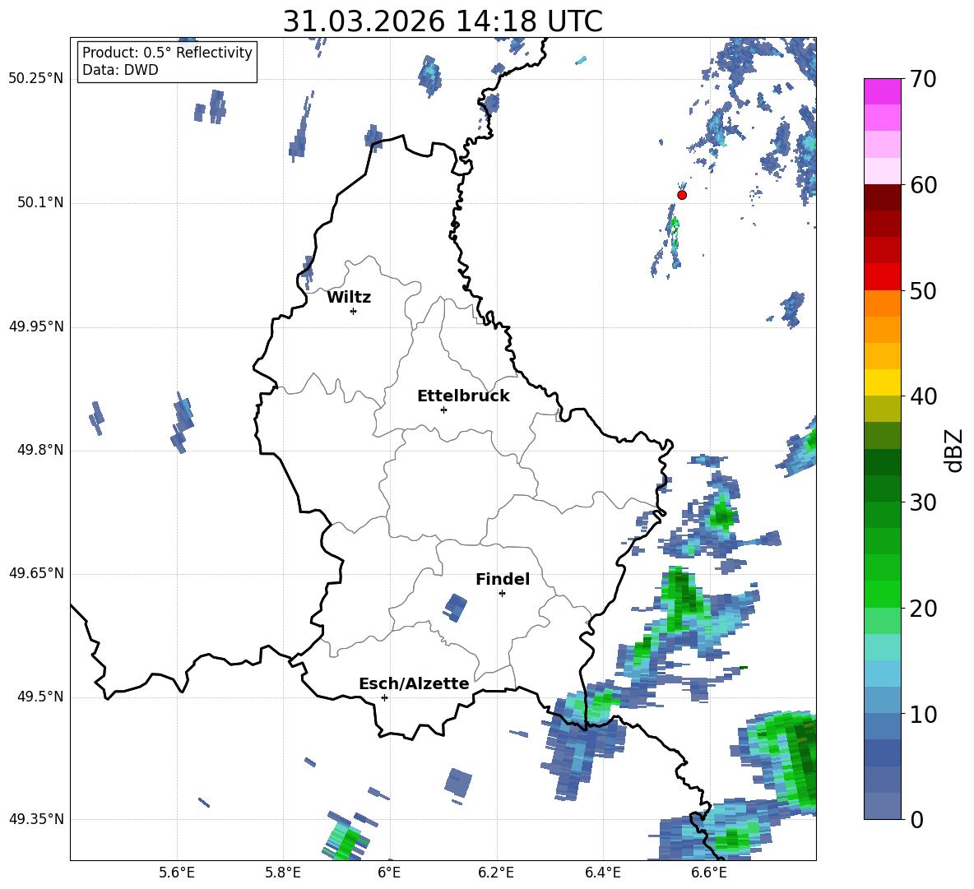Click the 49.5°N latitude label

pyautogui.click(x=40, y=697)
